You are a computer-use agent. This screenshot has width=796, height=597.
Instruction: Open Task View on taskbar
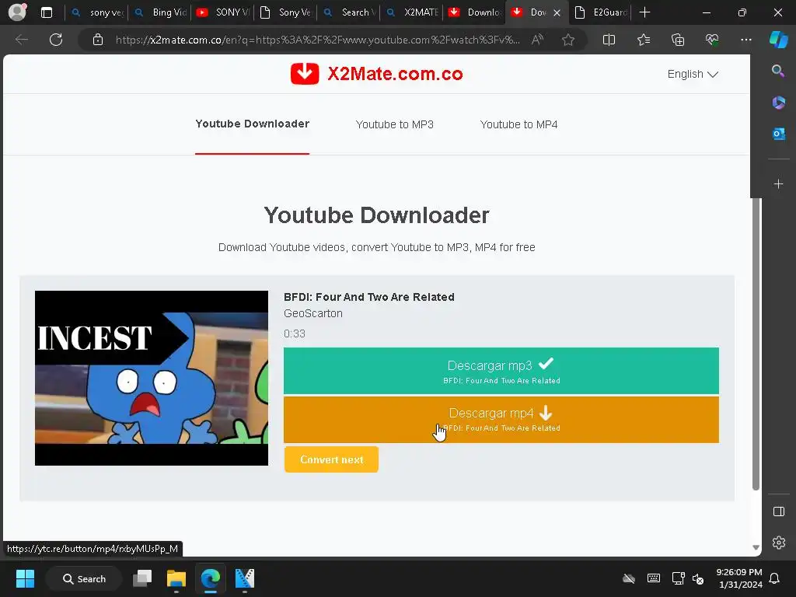(142, 578)
